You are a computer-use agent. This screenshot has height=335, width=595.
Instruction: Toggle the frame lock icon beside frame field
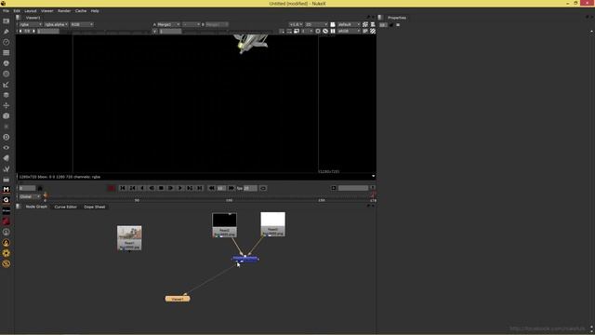click(40, 188)
